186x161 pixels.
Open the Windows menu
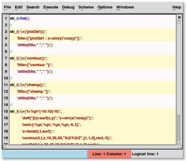[x=125, y=7]
